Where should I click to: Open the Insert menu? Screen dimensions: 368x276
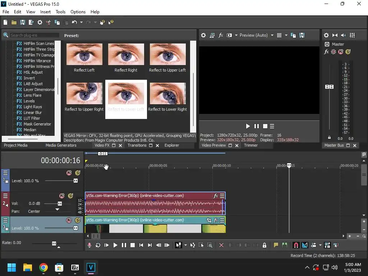45,12
